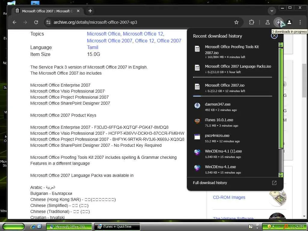308x231 pixels.
Task: Open daemon347.exe download entry
Action: 233,107
